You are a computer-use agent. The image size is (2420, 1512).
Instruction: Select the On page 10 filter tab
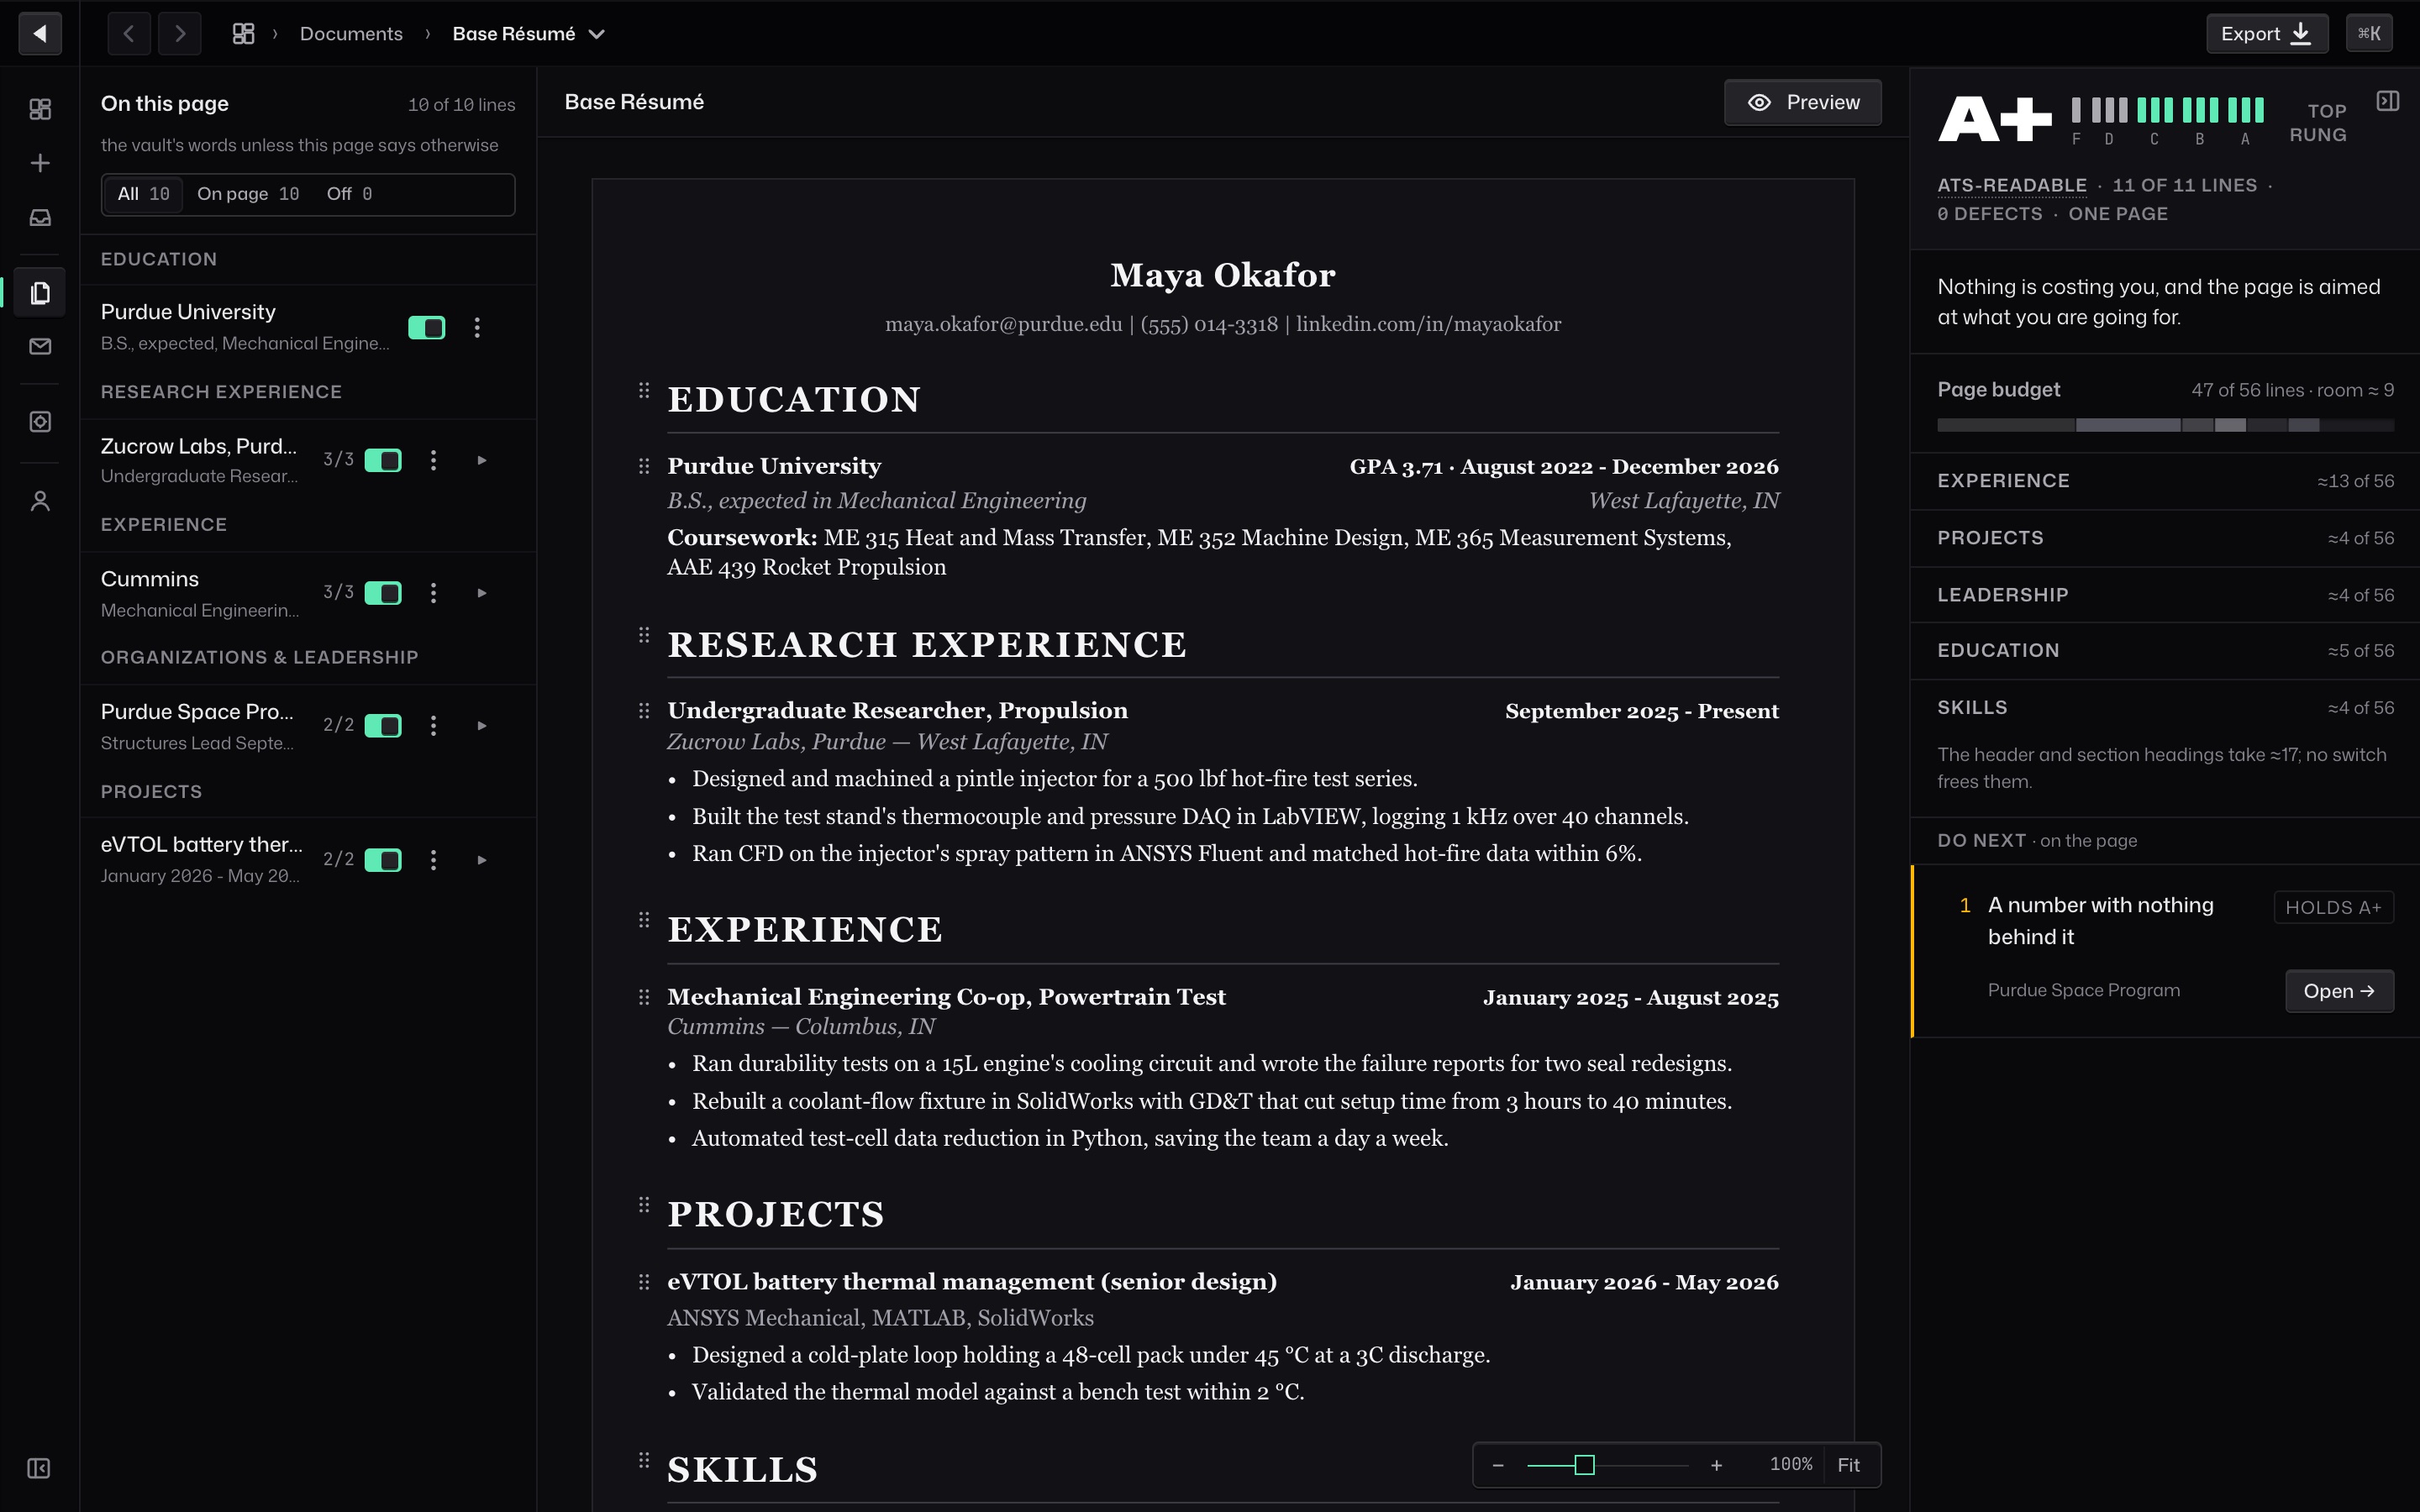tap(248, 194)
